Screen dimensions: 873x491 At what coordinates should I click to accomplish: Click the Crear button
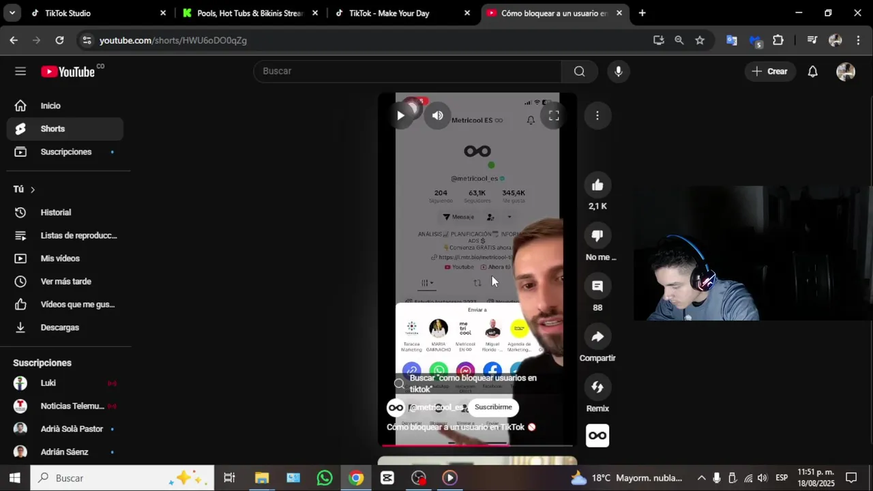pyautogui.click(x=769, y=71)
